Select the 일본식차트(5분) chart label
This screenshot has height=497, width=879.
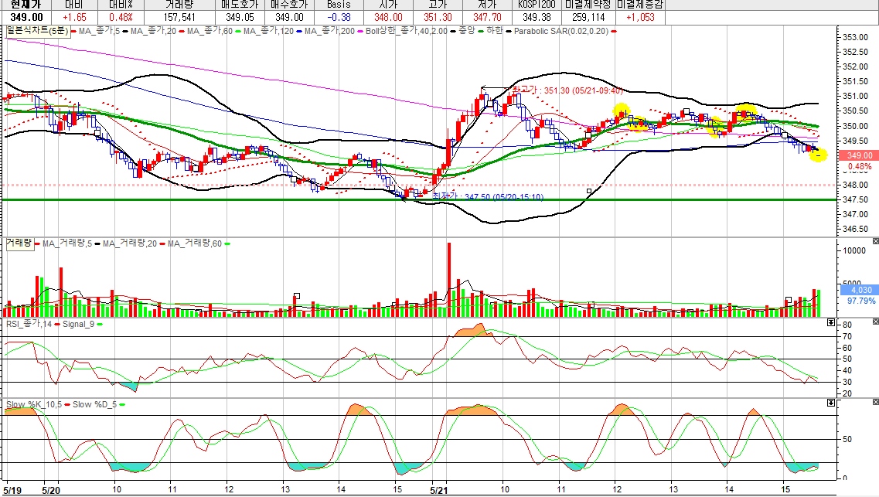click(37, 32)
